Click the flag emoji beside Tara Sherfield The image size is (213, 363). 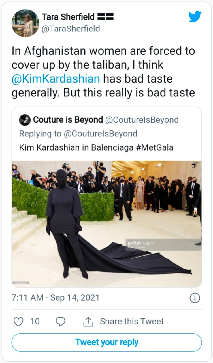click(105, 17)
